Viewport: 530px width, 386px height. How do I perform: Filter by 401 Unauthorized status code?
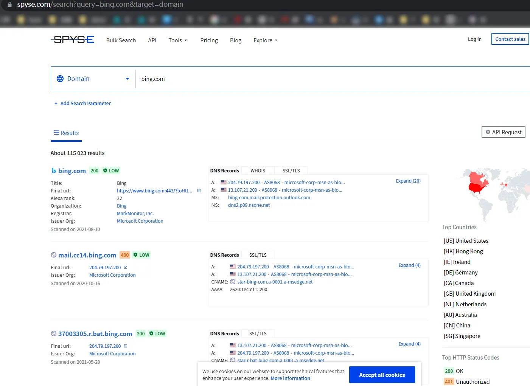(x=466, y=381)
